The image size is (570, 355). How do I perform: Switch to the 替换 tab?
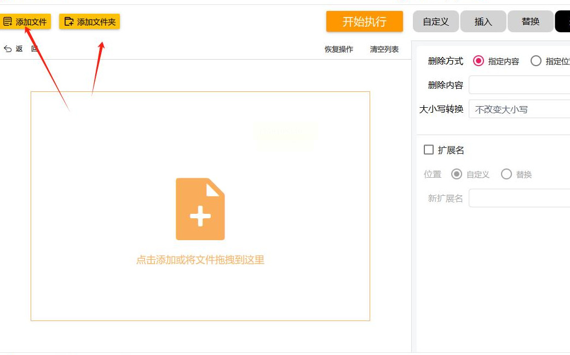531,21
